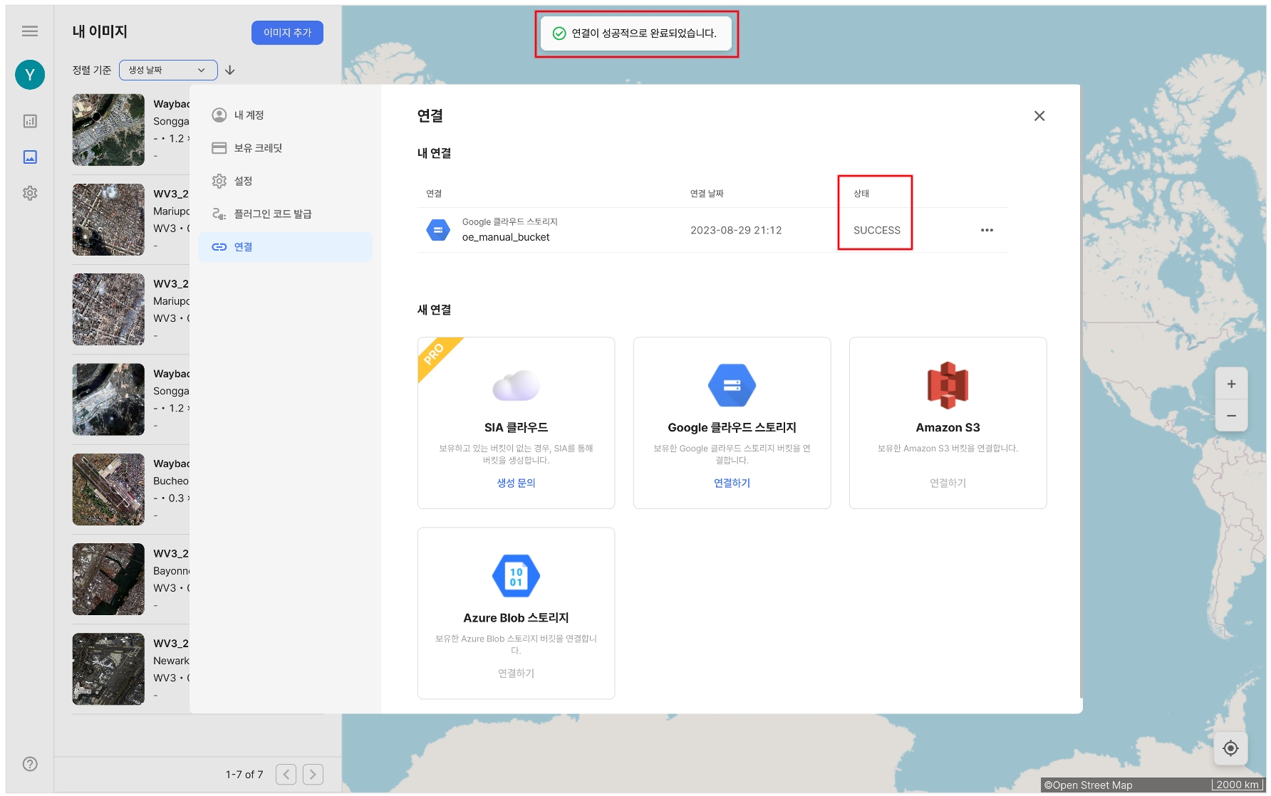This screenshot has height=796, width=1271.
Task: Zoom out the map with minus button
Action: [x=1231, y=416]
